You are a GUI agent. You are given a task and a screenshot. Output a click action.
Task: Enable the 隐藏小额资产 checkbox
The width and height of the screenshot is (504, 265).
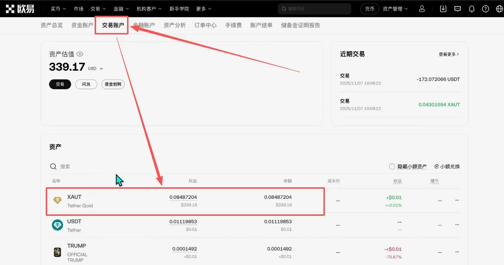(x=392, y=166)
